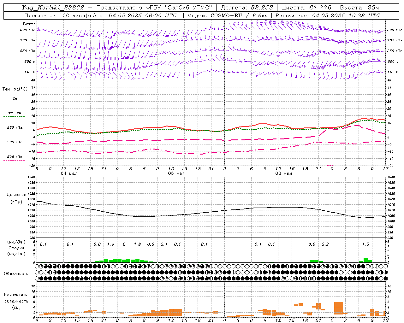Screen dimensions: 404x323
Task: Click the Конвективн. panel label
Action: click(x=16, y=295)
